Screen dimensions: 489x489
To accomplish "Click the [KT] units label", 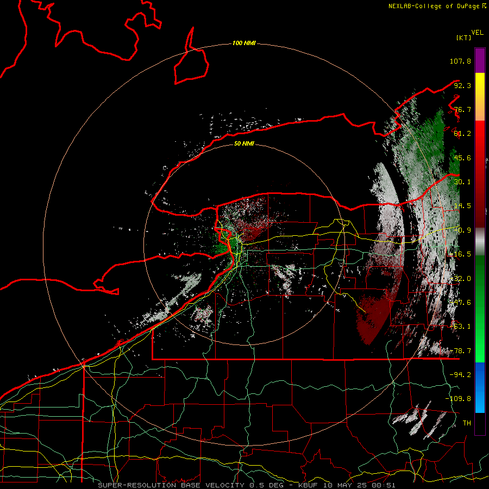I will [464, 37].
